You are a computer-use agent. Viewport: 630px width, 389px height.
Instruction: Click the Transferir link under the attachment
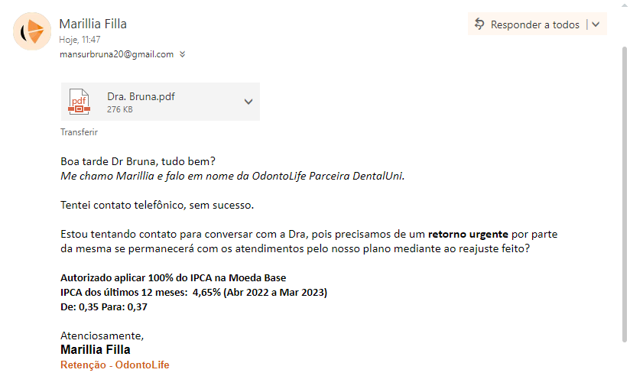coord(79,131)
